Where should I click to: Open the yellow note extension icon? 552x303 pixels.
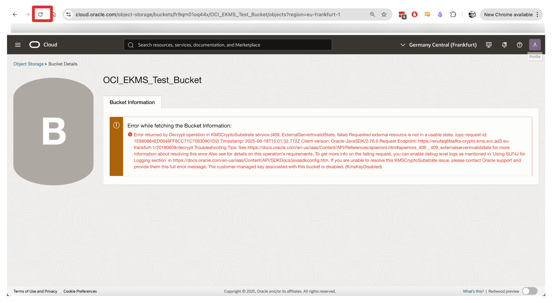pyautogui.click(x=427, y=14)
